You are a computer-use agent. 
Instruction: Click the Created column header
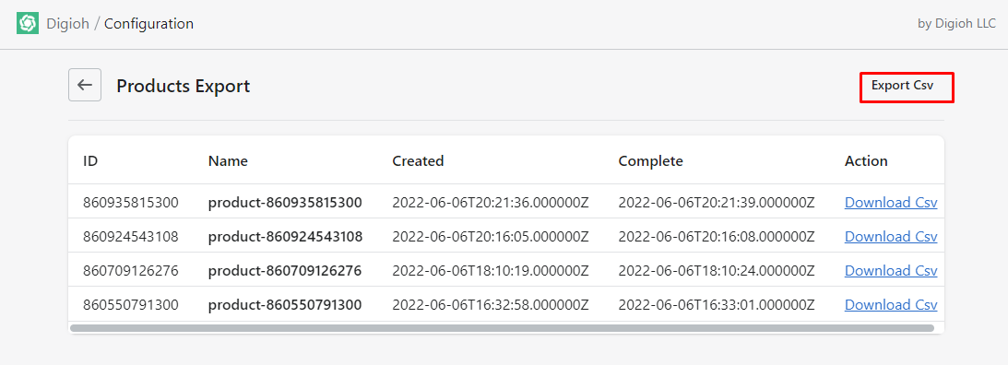(x=418, y=160)
